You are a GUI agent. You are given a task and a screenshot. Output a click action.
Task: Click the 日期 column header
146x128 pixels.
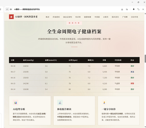pyautogui.click(x=13, y=60)
